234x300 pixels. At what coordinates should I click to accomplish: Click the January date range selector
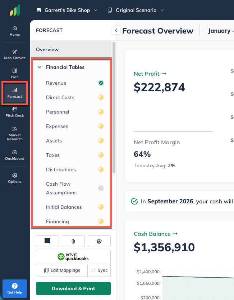[221, 31]
